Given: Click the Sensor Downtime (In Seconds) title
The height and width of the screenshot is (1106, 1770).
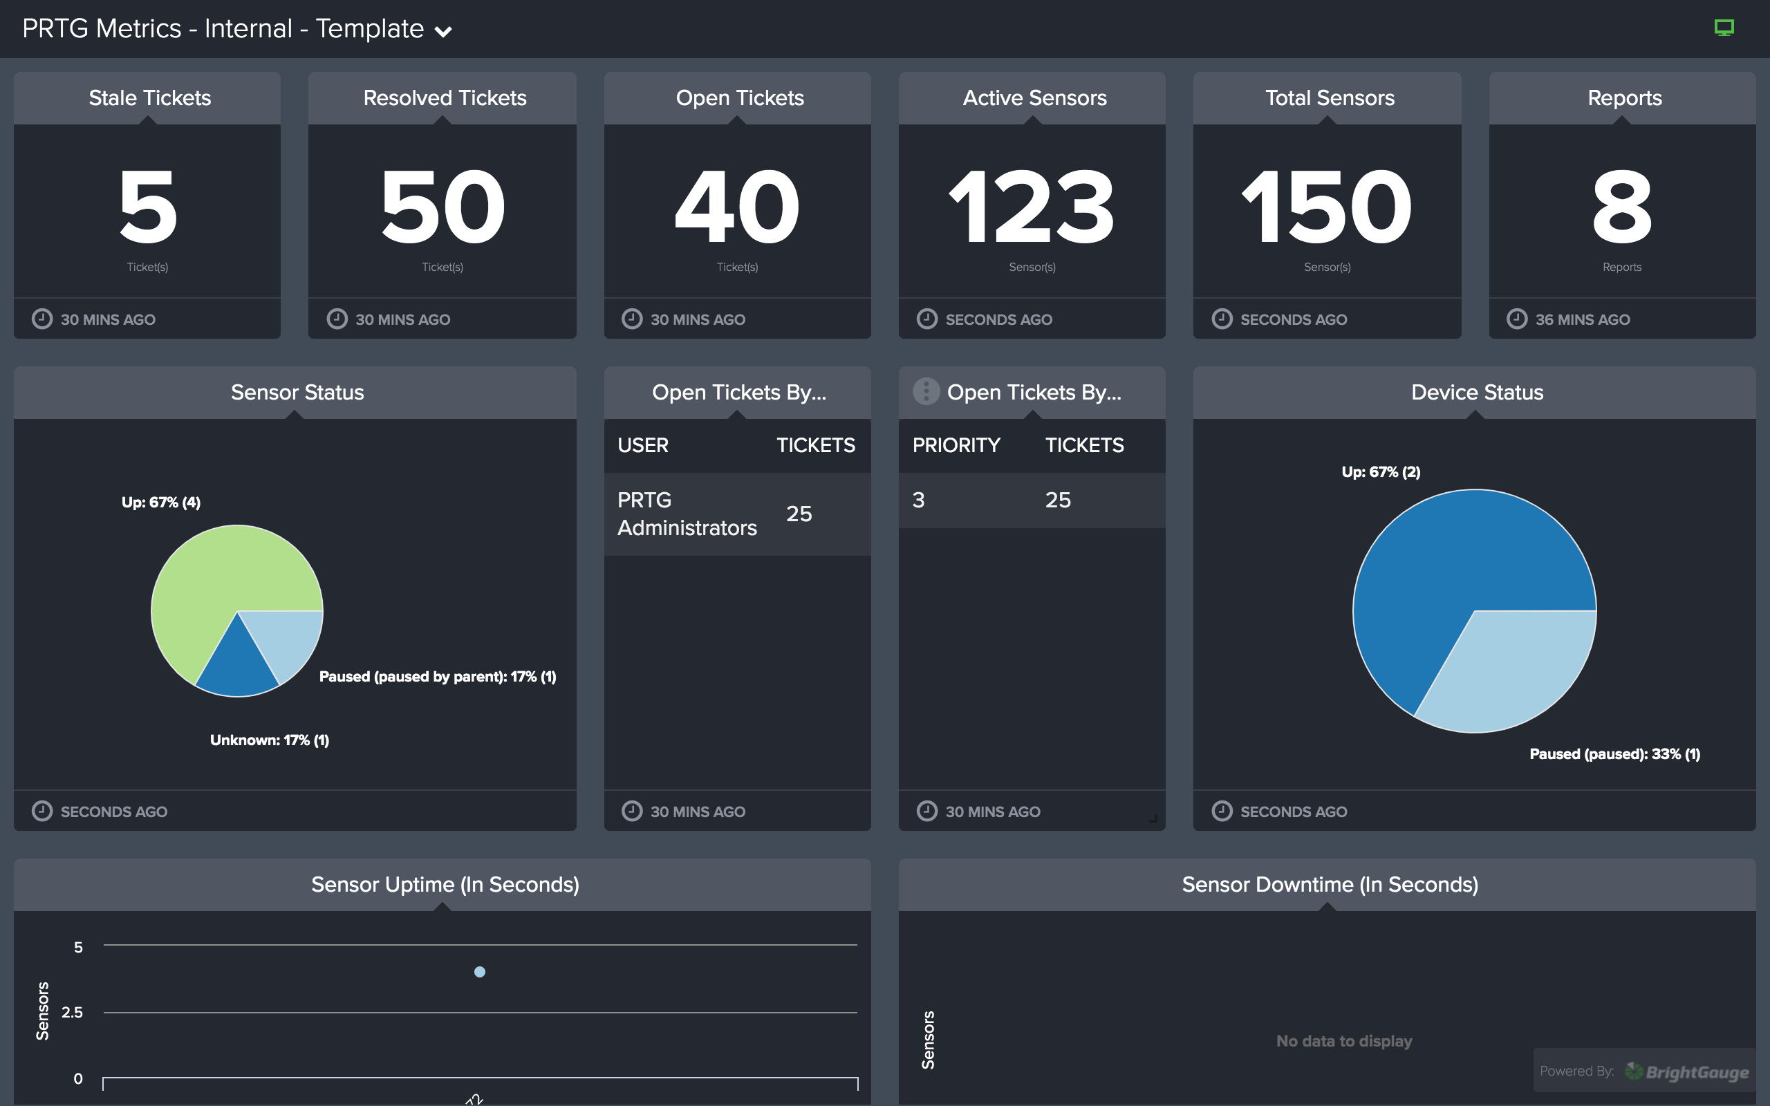Looking at the screenshot, I should 1330,885.
